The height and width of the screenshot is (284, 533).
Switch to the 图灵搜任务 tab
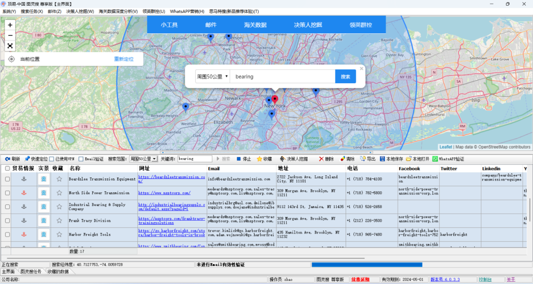click(x=32, y=272)
